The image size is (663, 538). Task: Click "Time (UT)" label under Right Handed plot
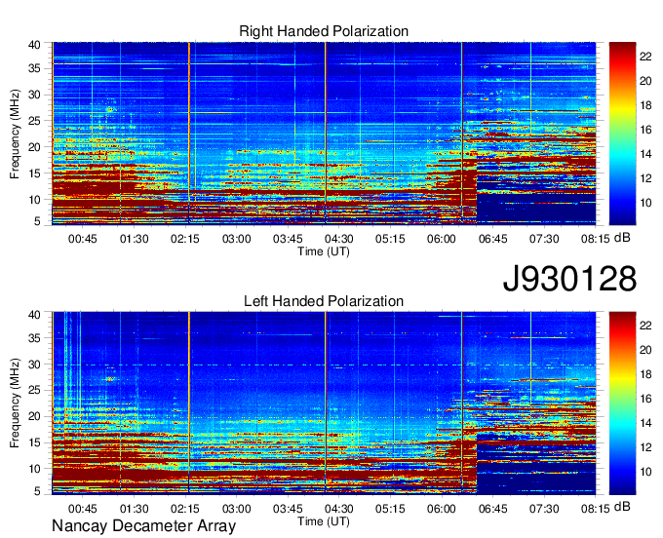[x=324, y=251]
